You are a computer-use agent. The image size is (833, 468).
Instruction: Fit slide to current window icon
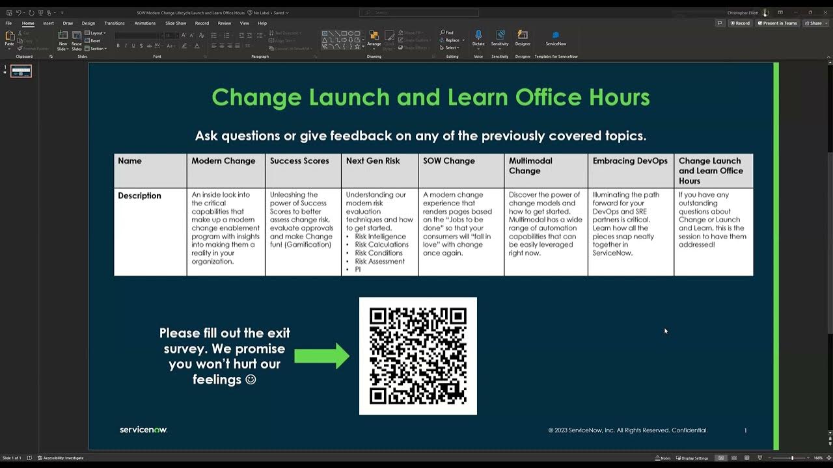pyautogui.click(x=828, y=458)
